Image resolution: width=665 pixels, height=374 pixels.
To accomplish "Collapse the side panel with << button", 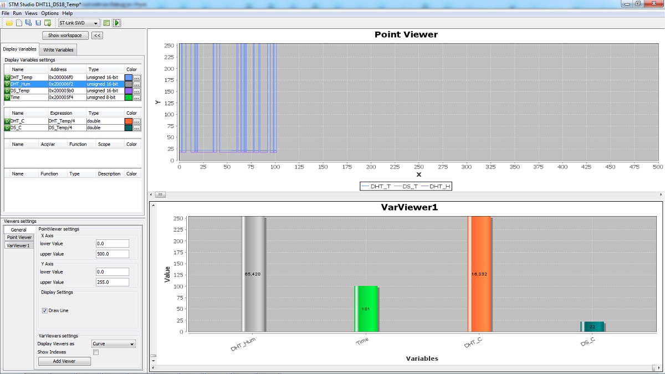I will pyautogui.click(x=97, y=35).
